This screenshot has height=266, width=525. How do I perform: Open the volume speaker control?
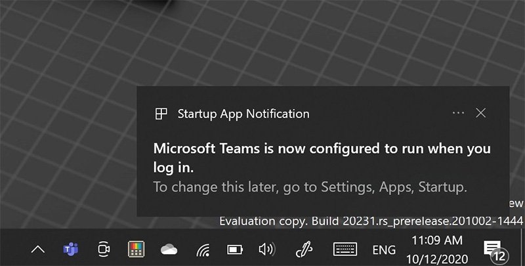coord(266,250)
